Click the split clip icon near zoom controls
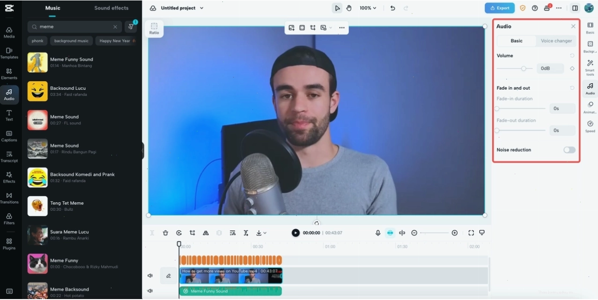 (402, 233)
